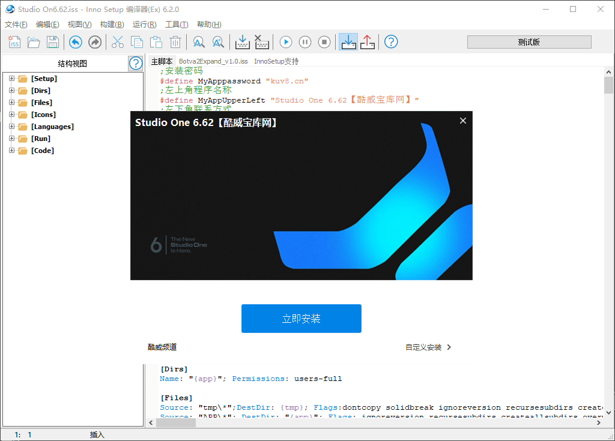Expand the [Setup] section node
The width and height of the screenshot is (615, 441).
12,79
